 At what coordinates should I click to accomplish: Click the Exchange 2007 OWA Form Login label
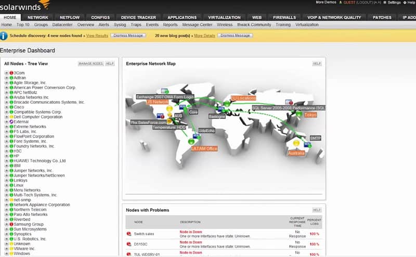(165, 97)
